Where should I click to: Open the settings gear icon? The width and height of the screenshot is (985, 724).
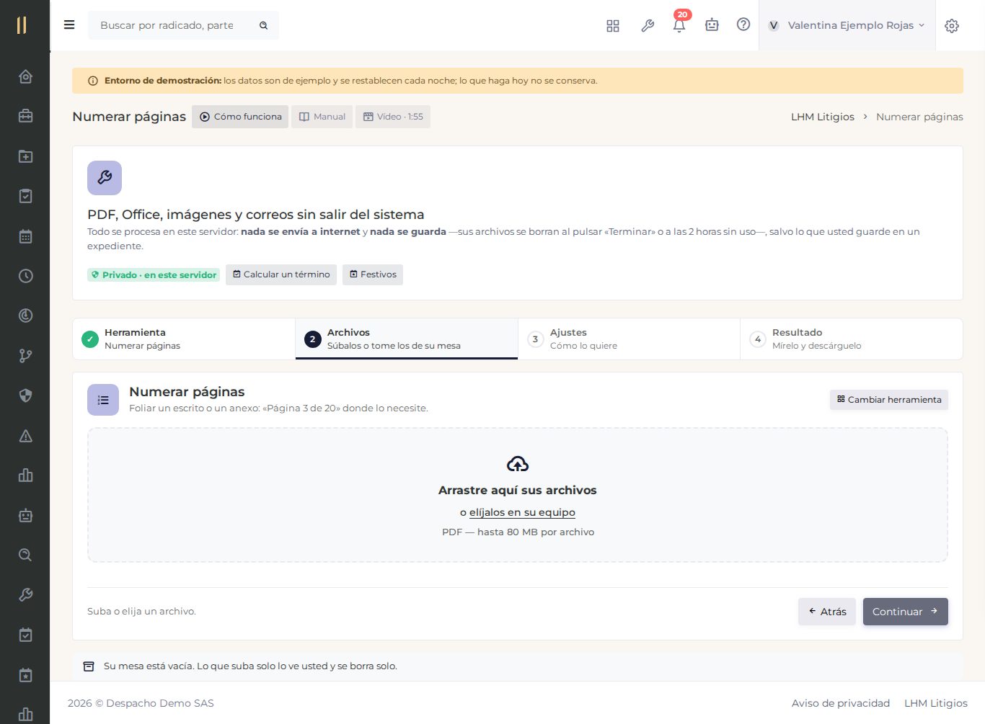click(952, 26)
